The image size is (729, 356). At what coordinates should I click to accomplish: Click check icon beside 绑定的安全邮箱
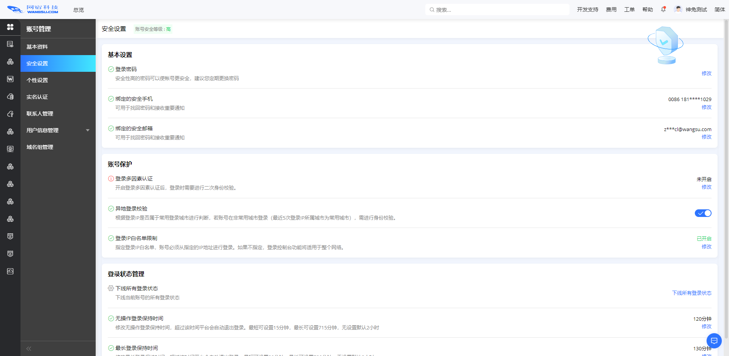coord(111,128)
